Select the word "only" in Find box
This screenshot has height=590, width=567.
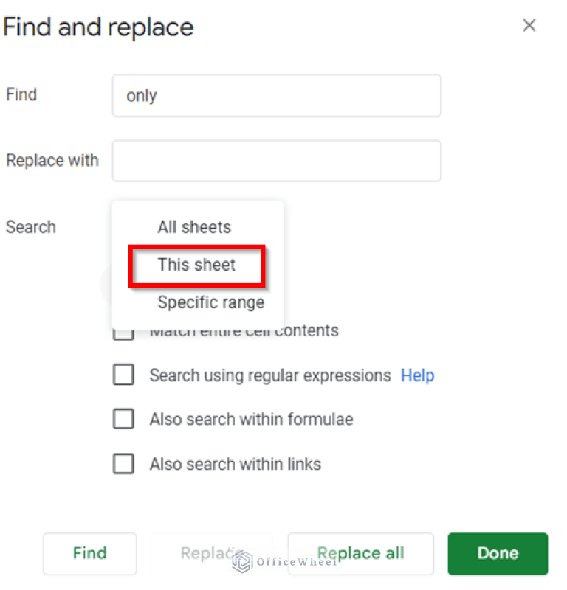click(142, 95)
